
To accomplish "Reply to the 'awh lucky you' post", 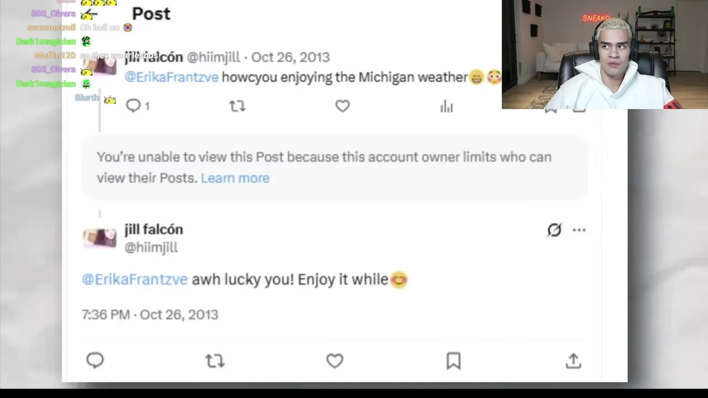I will (95, 360).
